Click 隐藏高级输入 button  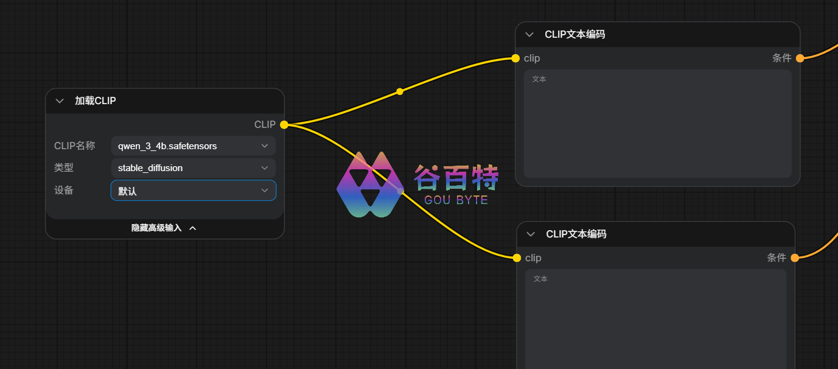tap(164, 228)
